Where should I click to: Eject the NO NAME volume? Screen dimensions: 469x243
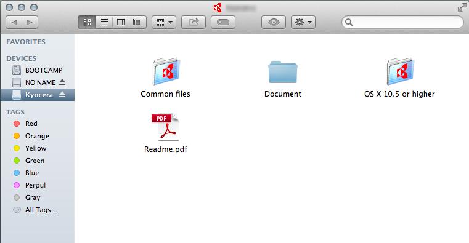click(x=62, y=82)
